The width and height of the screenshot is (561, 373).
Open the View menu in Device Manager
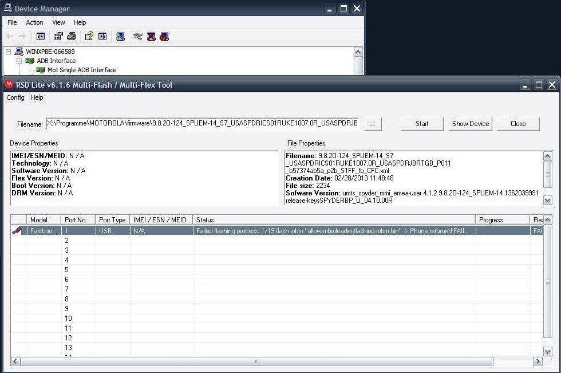tap(58, 22)
